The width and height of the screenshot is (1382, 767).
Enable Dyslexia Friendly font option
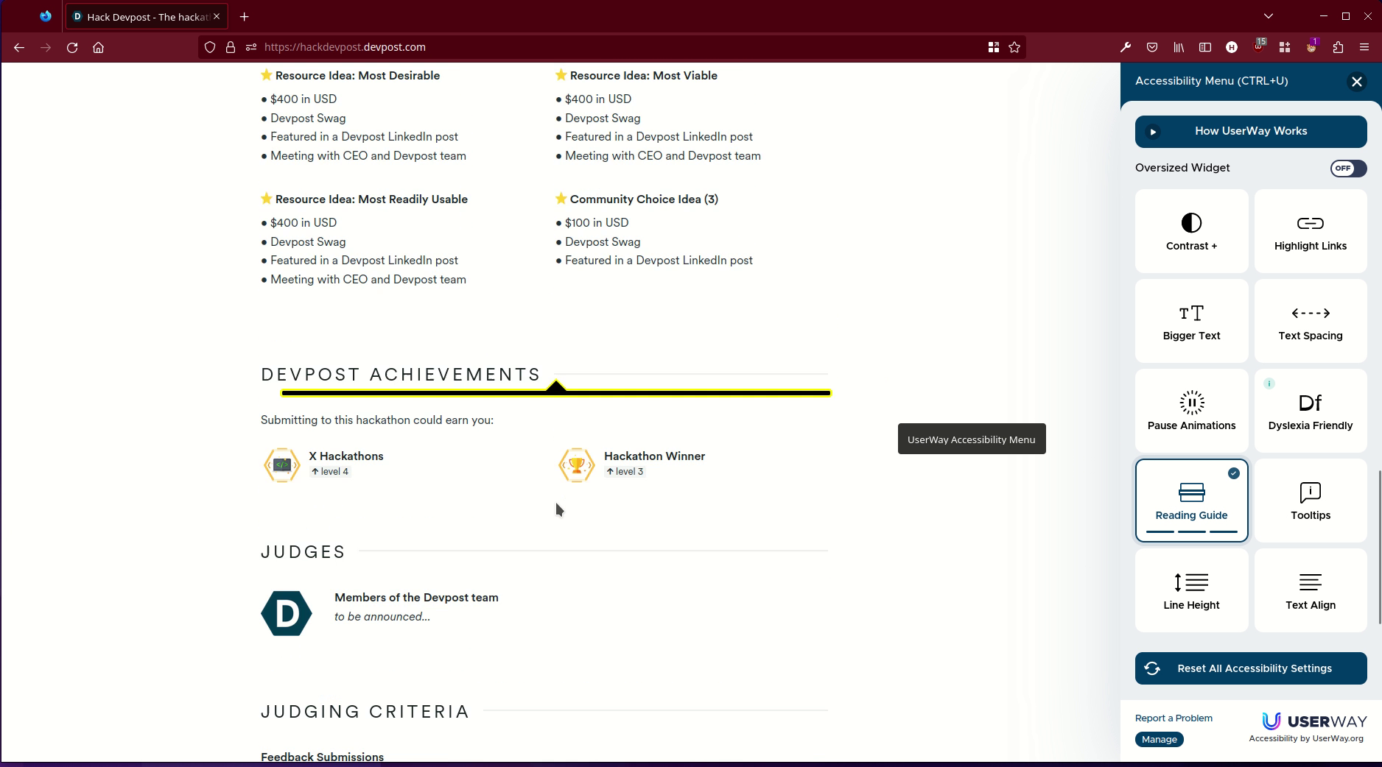pos(1310,411)
